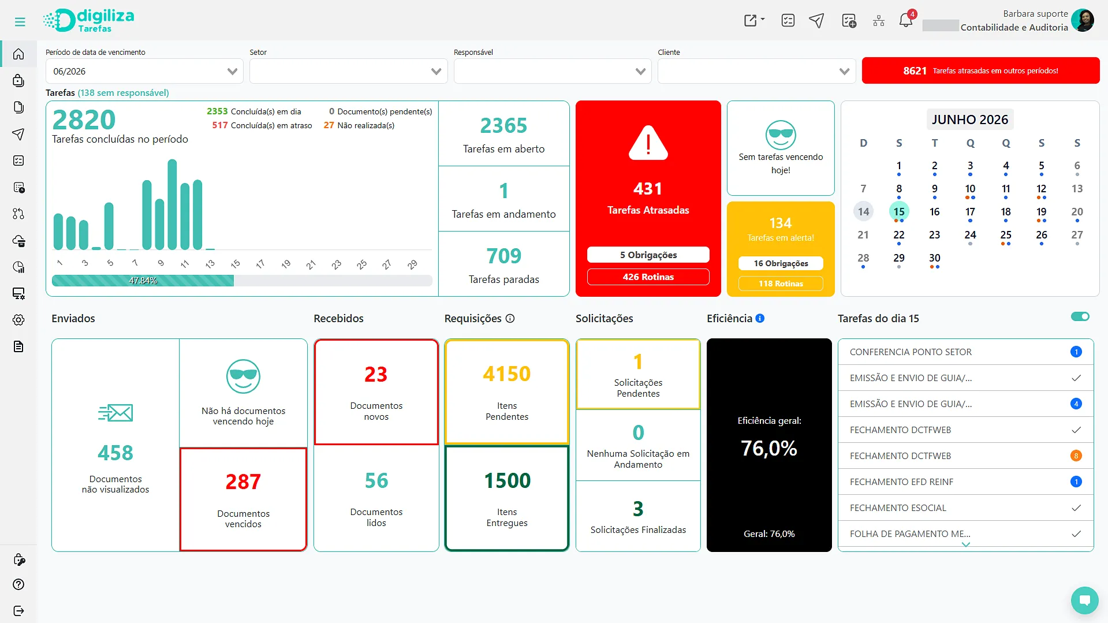Viewport: 1108px width, 623px height.
Task: Open 23 Documentos novos card
Action: click(x=376, y=392)
